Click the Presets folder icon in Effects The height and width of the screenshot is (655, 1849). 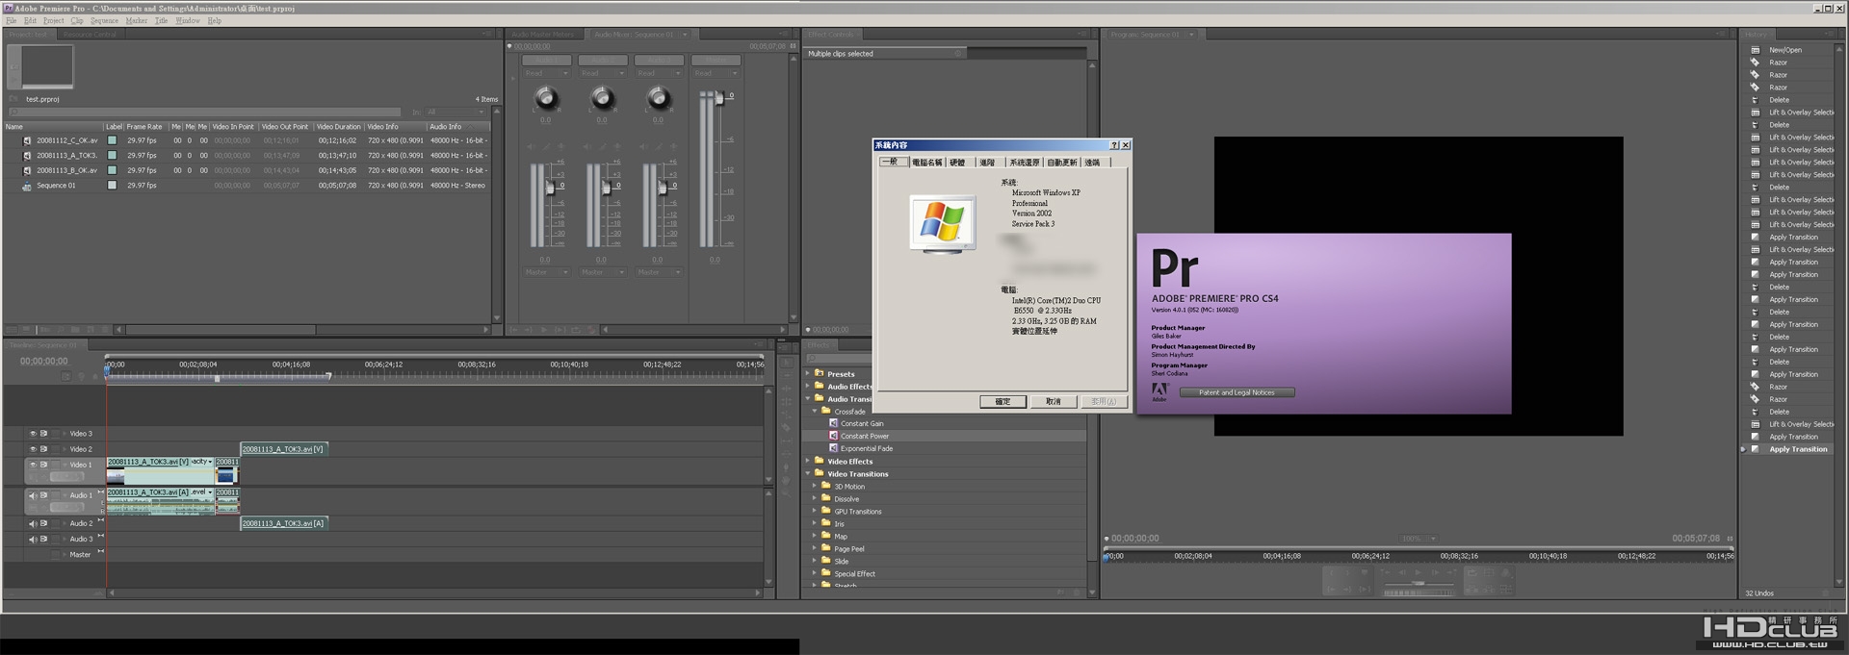coord(820,373)
